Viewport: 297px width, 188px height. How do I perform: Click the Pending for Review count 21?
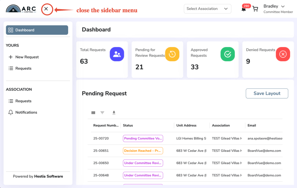tap(139, 67)
